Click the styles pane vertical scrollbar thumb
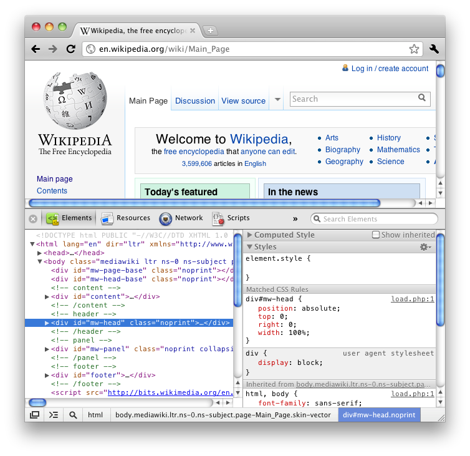 click(440, 279)
